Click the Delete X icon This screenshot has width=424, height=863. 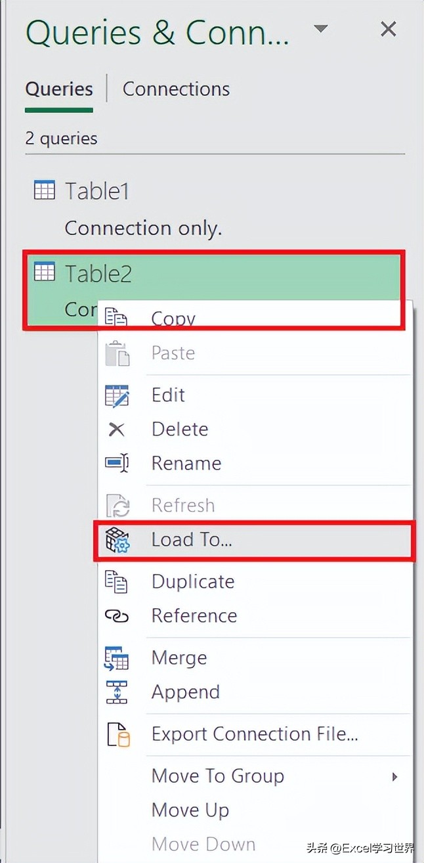(x=116, y=430)
